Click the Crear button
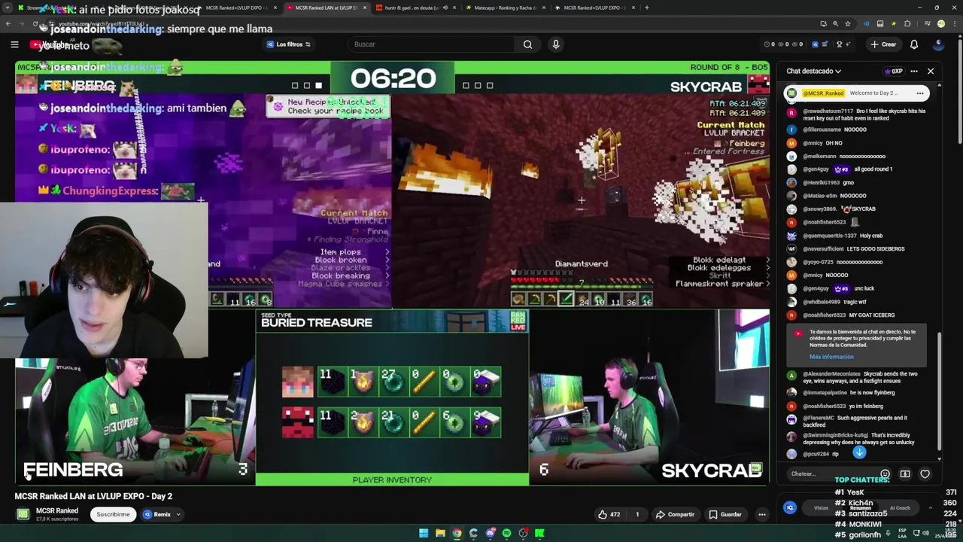The height and width of the screenshot is (542, 963). pos(883,44)
